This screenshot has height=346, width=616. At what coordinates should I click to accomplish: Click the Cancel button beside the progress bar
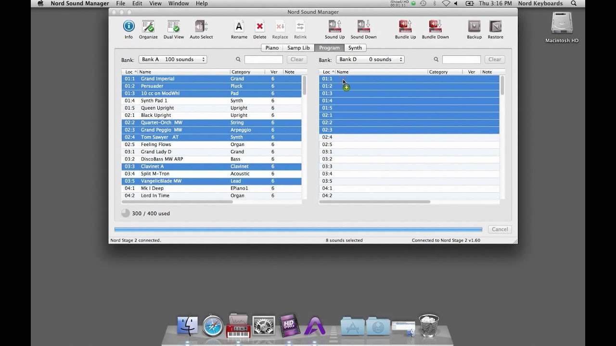(x=500, y=229)
